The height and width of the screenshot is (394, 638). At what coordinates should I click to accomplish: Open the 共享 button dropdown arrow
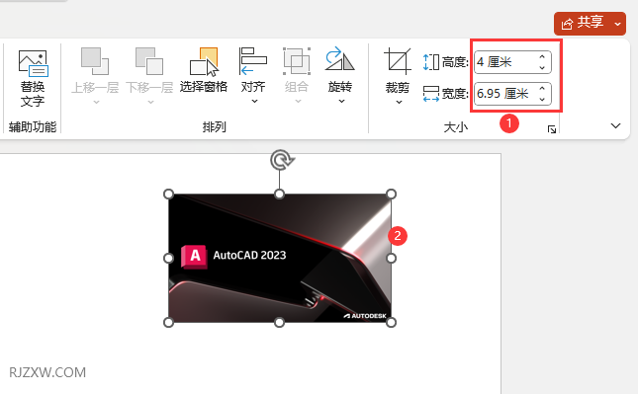(617, 24)
